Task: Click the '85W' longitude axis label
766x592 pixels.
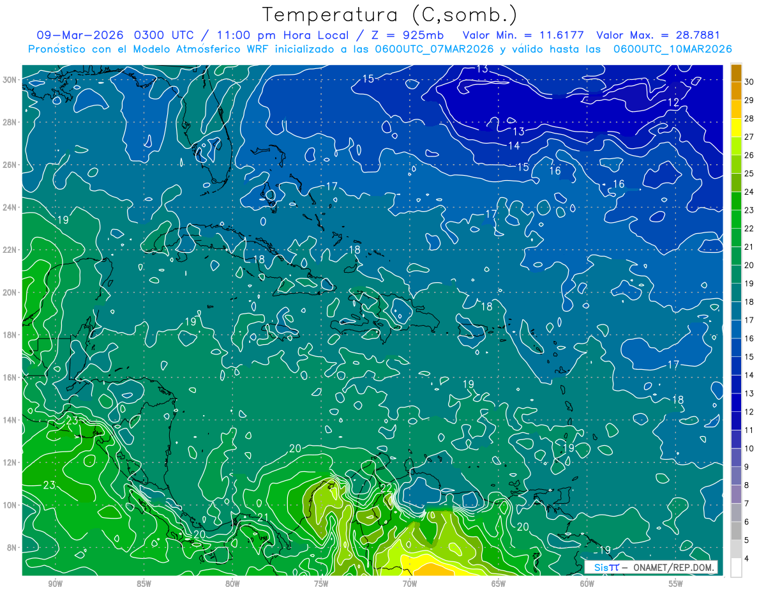Action: [x=144, y=584]
